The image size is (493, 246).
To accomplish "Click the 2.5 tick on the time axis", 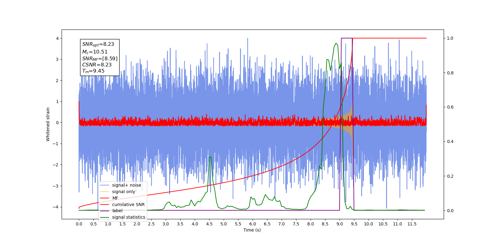I will click(x=151, y=224).
